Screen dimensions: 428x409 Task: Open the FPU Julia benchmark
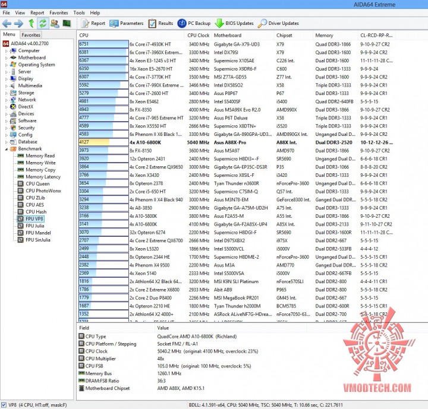tap(34, 226)
